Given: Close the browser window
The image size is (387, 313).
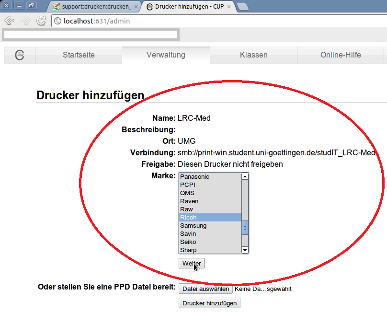Looking at the screenshot, I should [7, 5].
